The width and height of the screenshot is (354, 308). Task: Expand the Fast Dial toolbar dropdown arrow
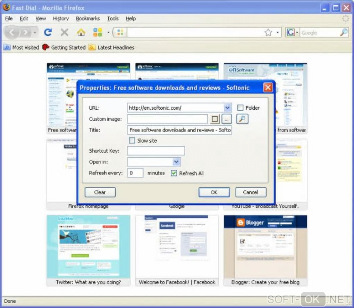(x=108, y=33)
